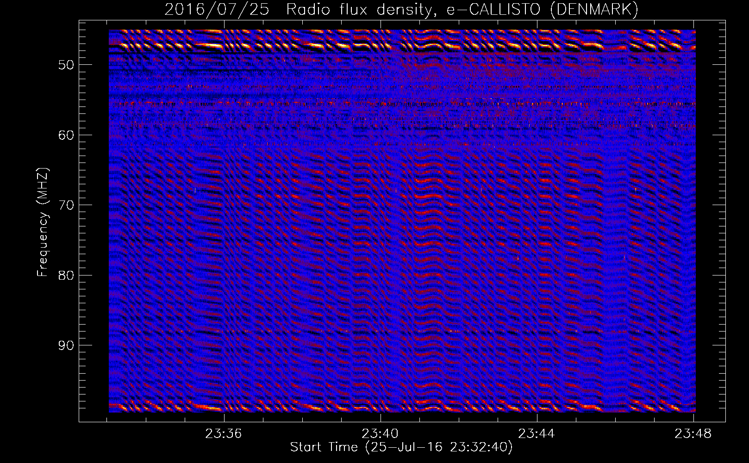This screenshot has height=463, width=749.
Task: Click the time axis label '23:44'
Action: tap(537, 434)
